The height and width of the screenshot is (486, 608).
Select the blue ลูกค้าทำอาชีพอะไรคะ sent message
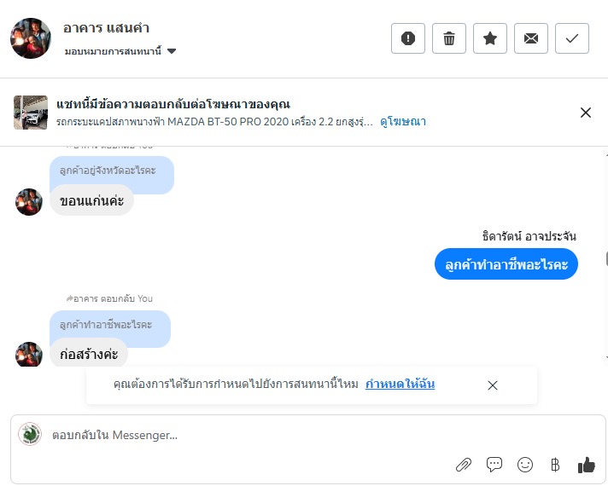506,264
